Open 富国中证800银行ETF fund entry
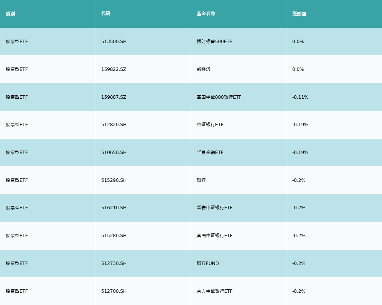This screenshot has width=382, height=305. point(219,97)
